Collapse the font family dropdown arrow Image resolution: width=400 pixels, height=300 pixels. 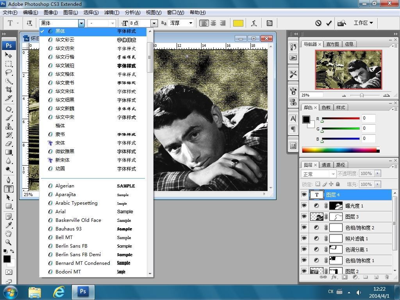tap(81, 23)
